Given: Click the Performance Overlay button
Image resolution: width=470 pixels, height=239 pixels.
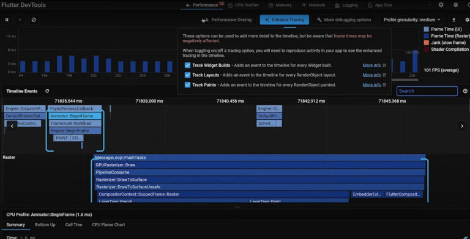Looking at the screenshot, I should (x=227, y=20).
